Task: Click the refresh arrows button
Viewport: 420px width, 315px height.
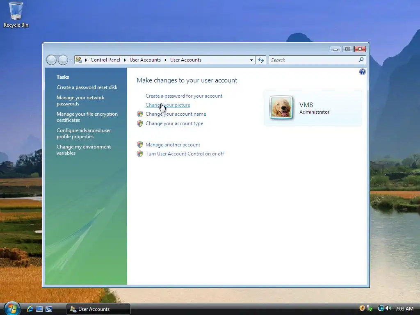Action: [261, 60]
